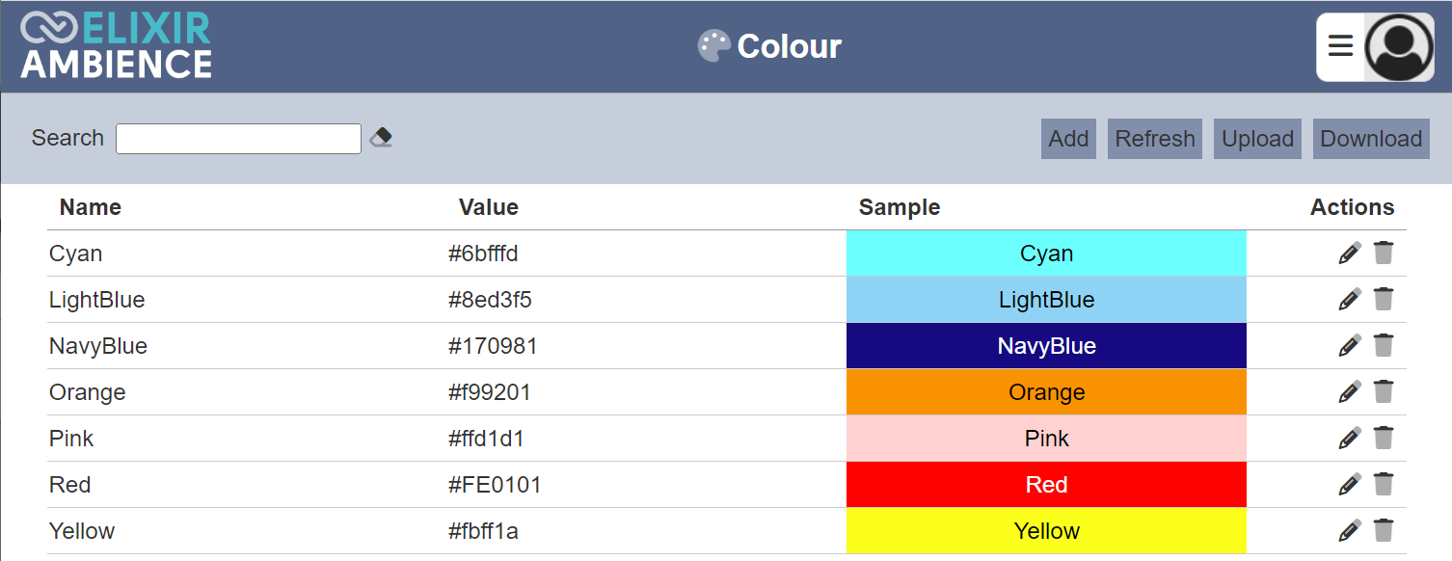
Task: Edit the Cyan colour entry
Action: pyautogui.click(x=1349, y=253)
